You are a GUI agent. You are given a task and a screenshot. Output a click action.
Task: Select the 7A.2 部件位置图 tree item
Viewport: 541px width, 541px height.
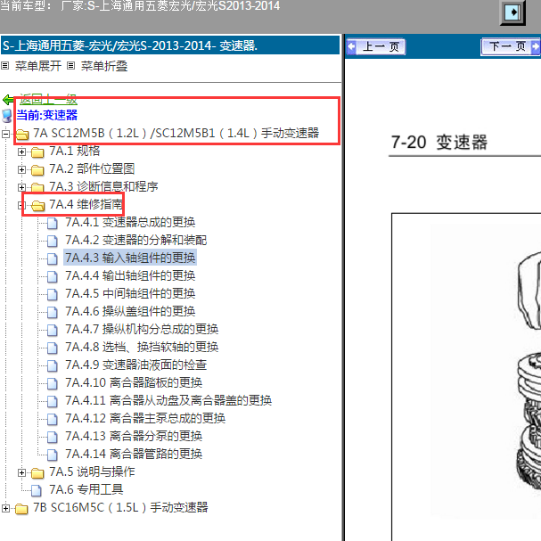(x=92, y=168)
